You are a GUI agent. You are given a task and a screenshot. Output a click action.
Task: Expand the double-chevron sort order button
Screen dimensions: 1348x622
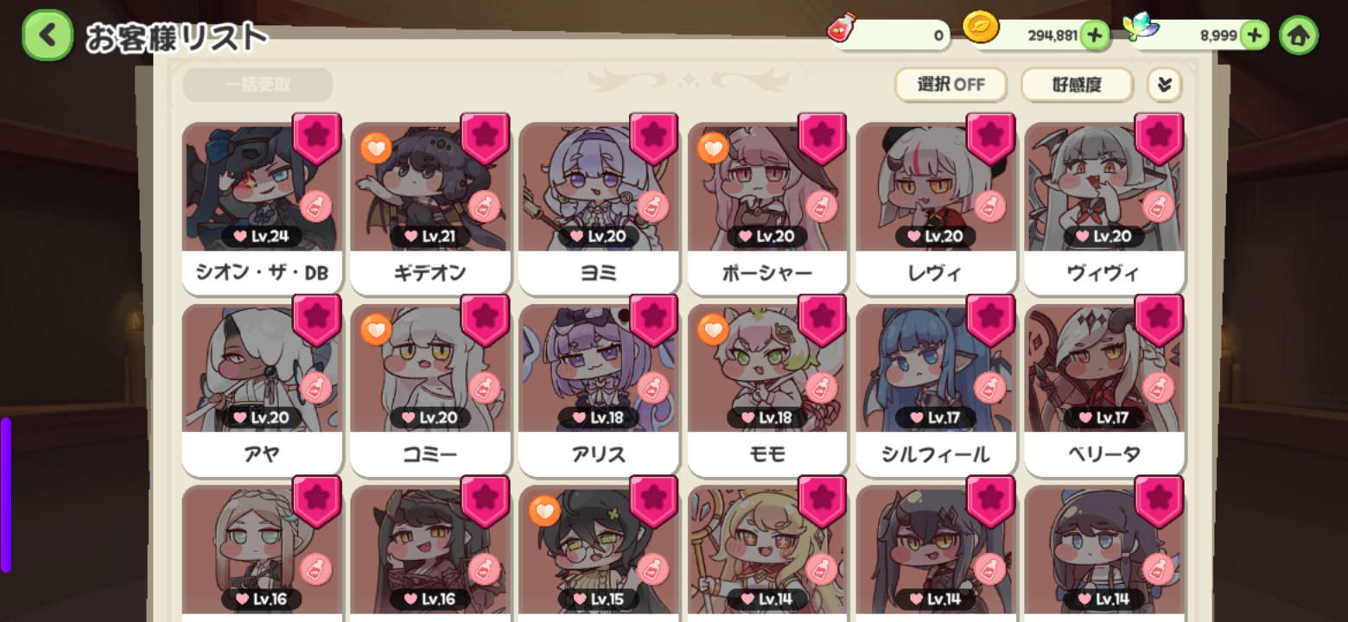tap(1164, 85)
